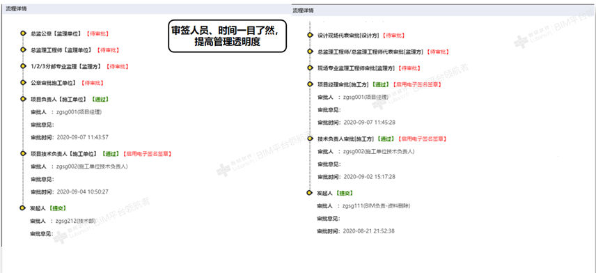Select the 项目技术负责人【施工单位】 step title
This screenshot has width=596, height=273.
(x=64, y=154)
